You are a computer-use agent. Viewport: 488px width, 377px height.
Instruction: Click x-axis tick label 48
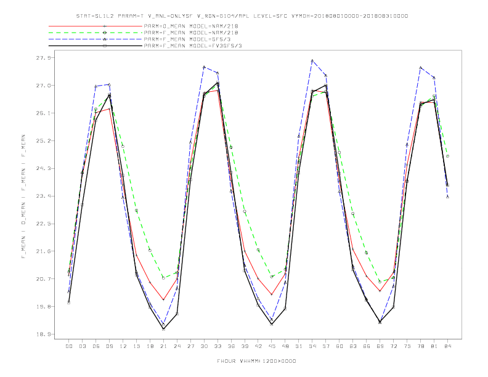pyautogui.click(x=285, y=346)
